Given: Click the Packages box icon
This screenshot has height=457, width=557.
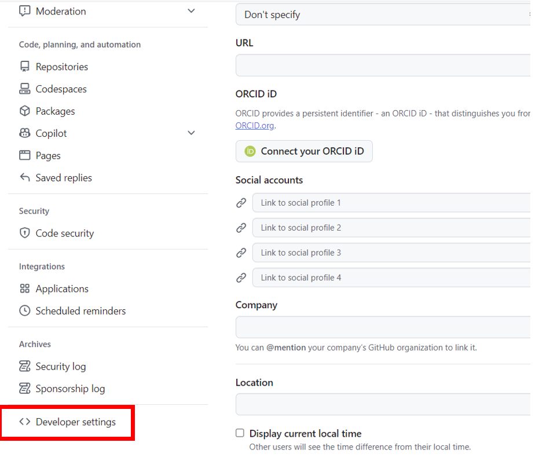Looking at the screenshot, I should (x=24, y=111).
